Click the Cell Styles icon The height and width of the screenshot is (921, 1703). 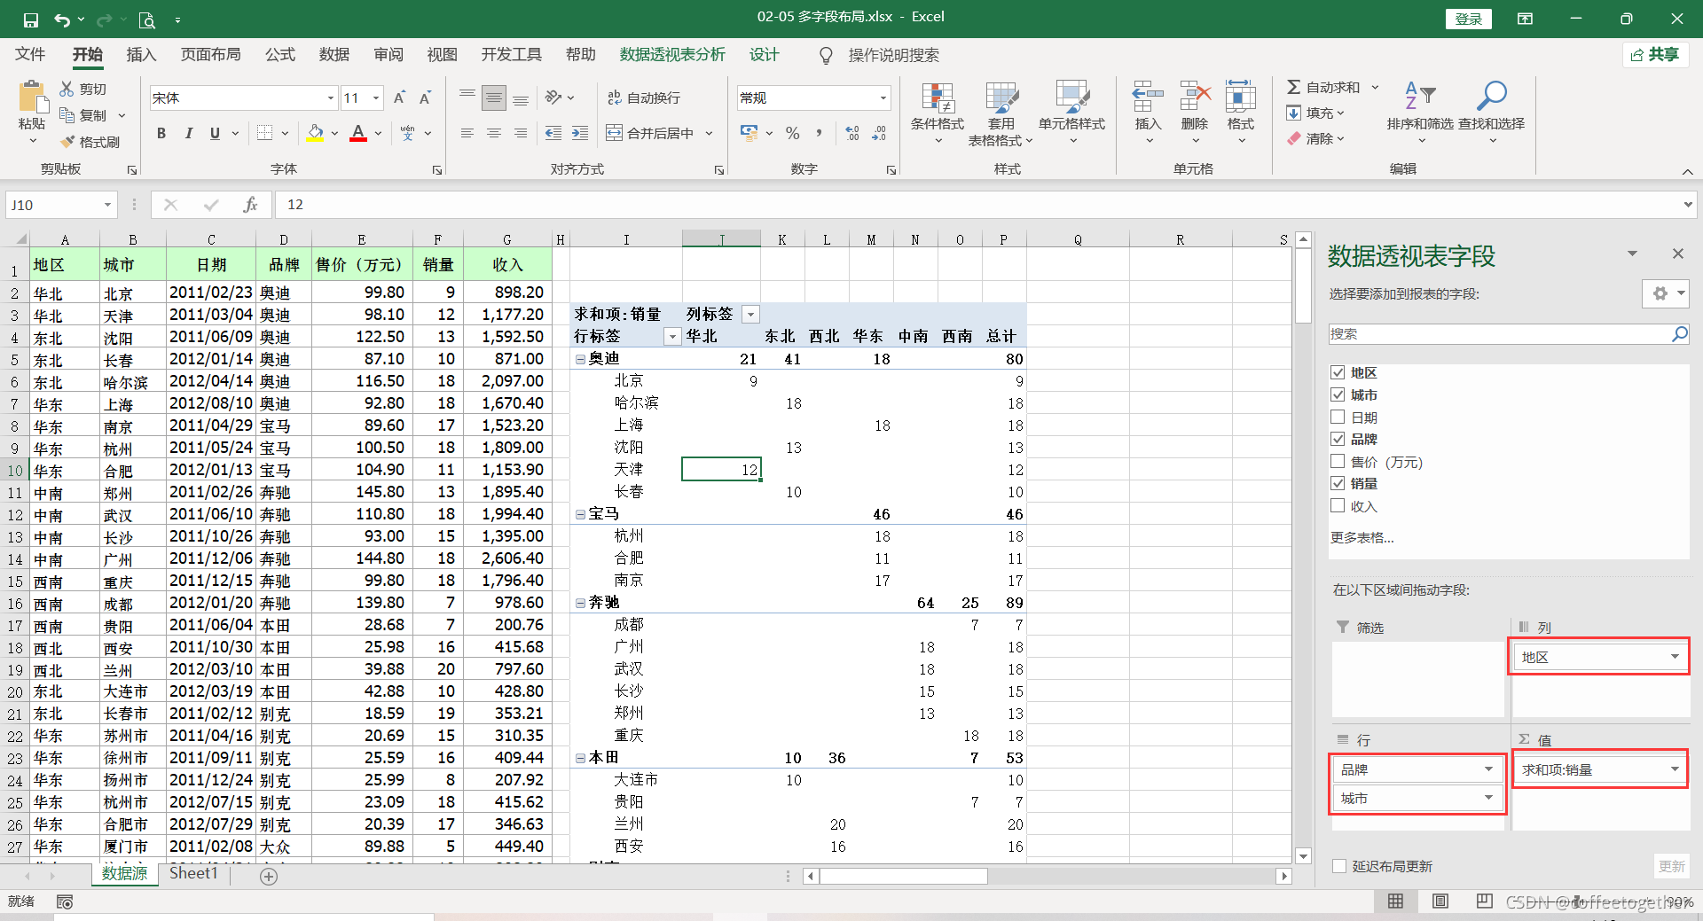tap(1071, 98)
